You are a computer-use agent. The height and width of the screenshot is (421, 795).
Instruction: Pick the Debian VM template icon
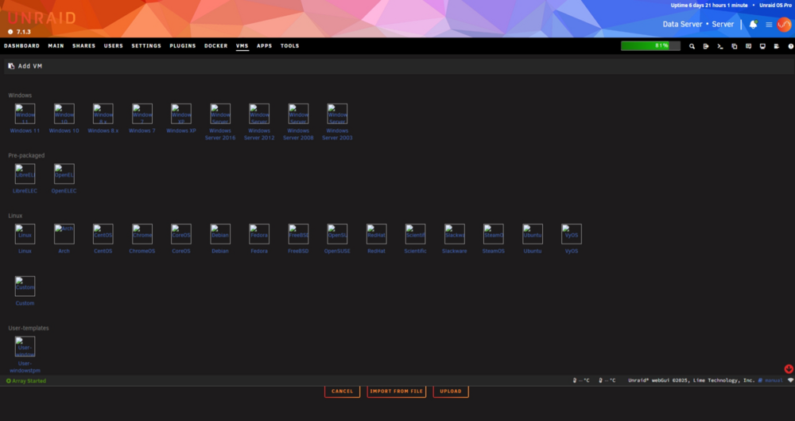click(220, 234)
